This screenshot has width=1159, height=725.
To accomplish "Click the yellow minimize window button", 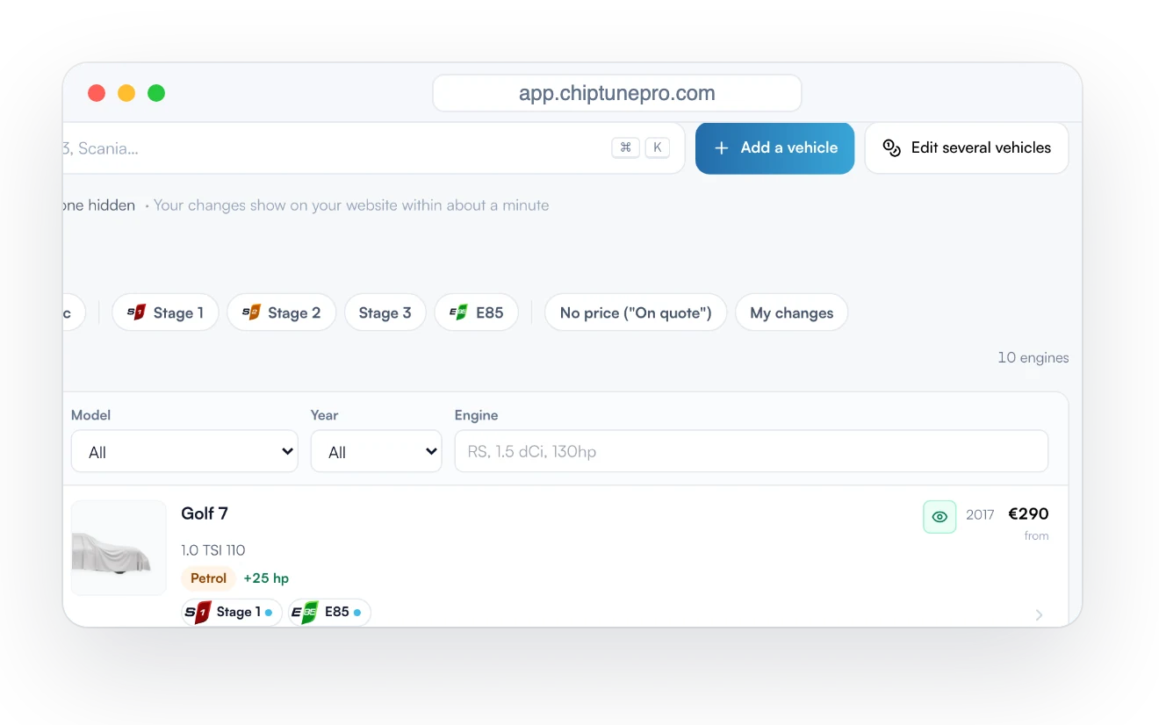I will pos(126,93).
